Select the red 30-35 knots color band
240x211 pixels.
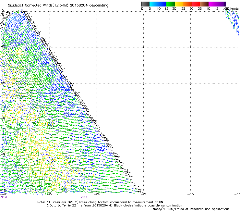196,4
